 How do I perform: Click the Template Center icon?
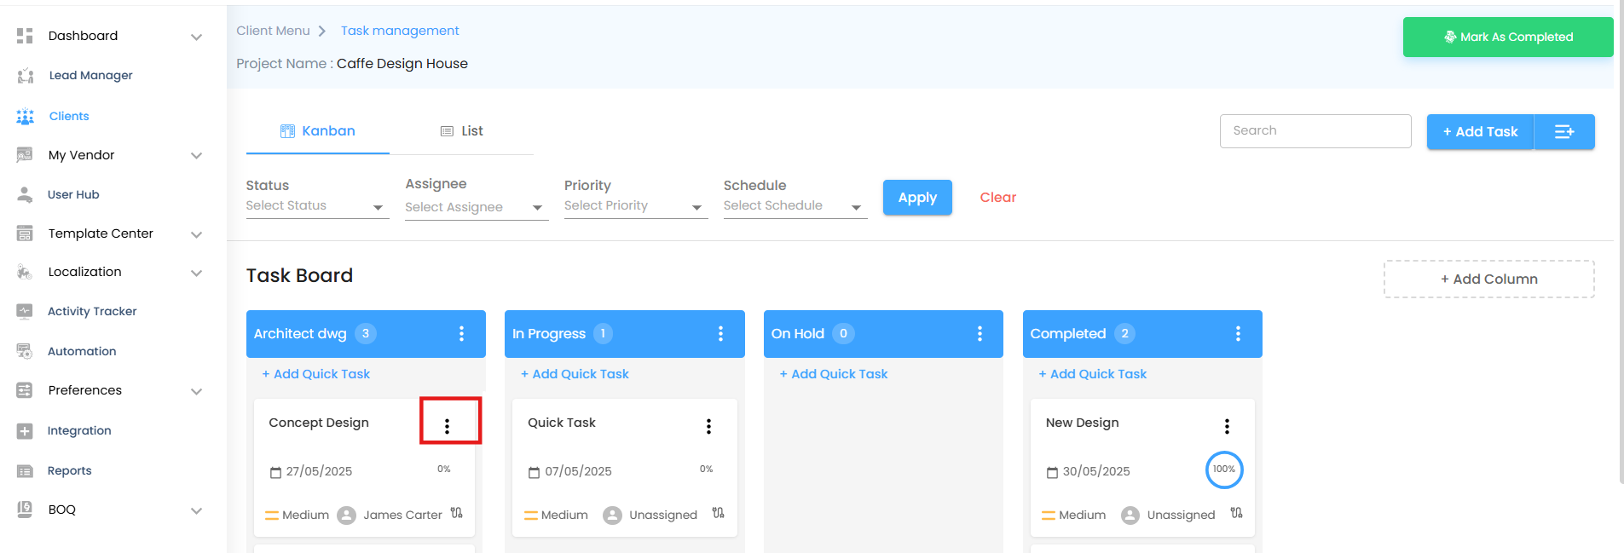[x=25, y=233]
